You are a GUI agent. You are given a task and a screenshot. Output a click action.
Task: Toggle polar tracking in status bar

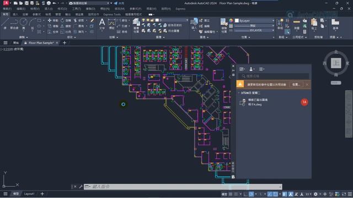pyautogui.click(x=252, y=194)
